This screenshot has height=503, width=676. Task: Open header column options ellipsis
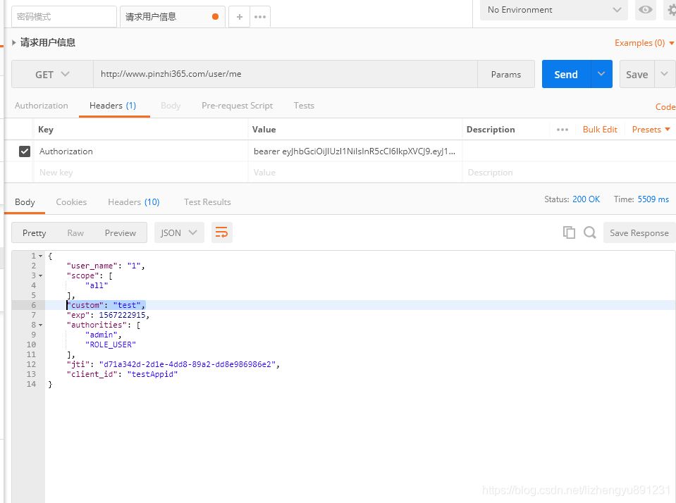click(562, 130)
